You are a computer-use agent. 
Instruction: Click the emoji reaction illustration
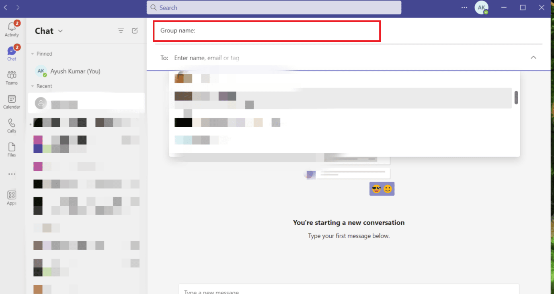coord(382,189)
